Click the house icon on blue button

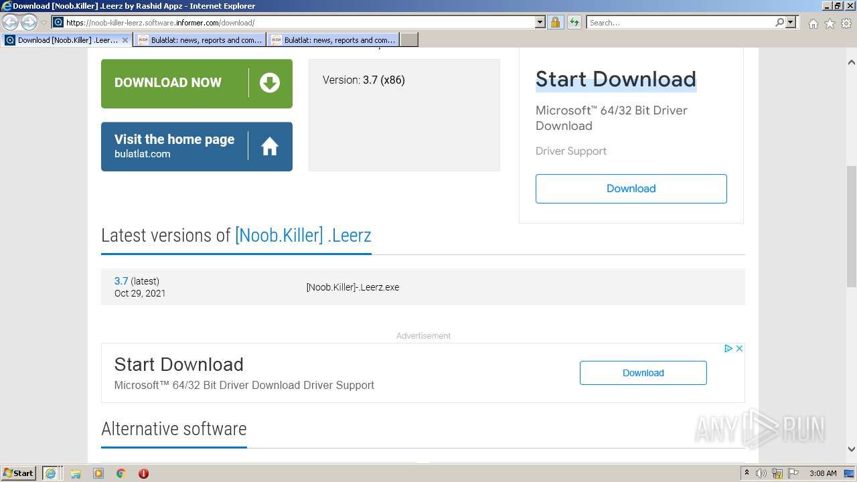[x=270, y=147]
